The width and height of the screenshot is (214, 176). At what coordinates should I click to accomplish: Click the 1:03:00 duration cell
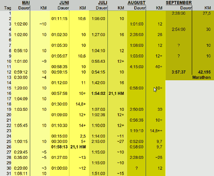tap(136, 56)
